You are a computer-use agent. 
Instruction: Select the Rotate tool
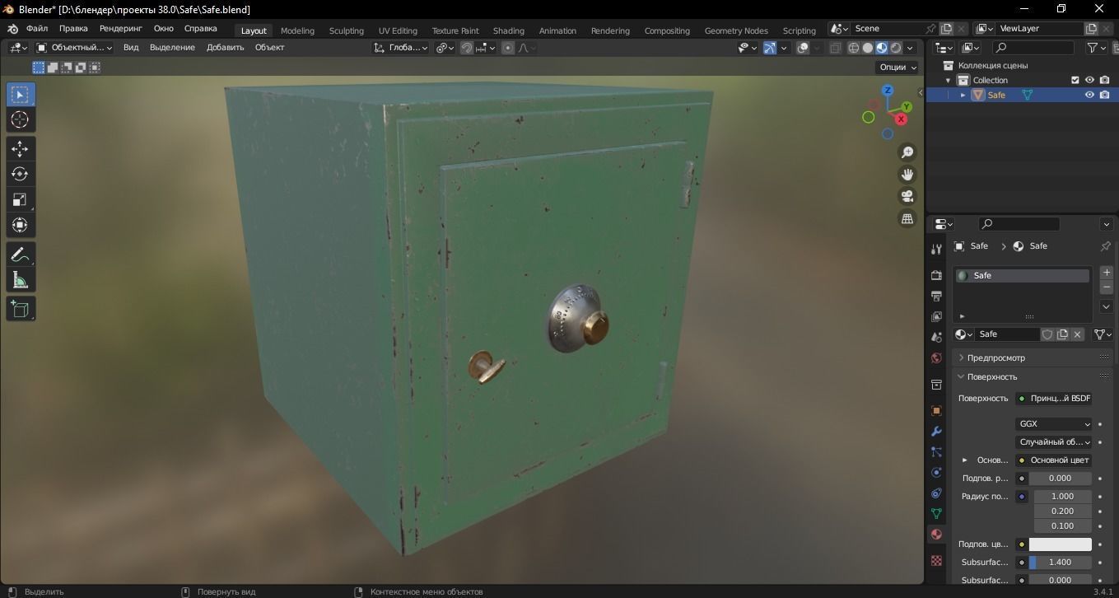click(21, 174)
